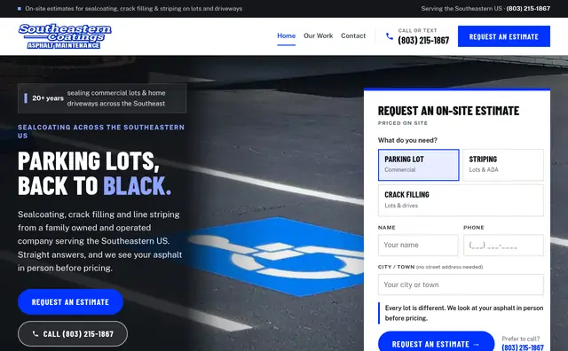
Task: Focus the Your city or town field
Action: (x=461, y=285)
